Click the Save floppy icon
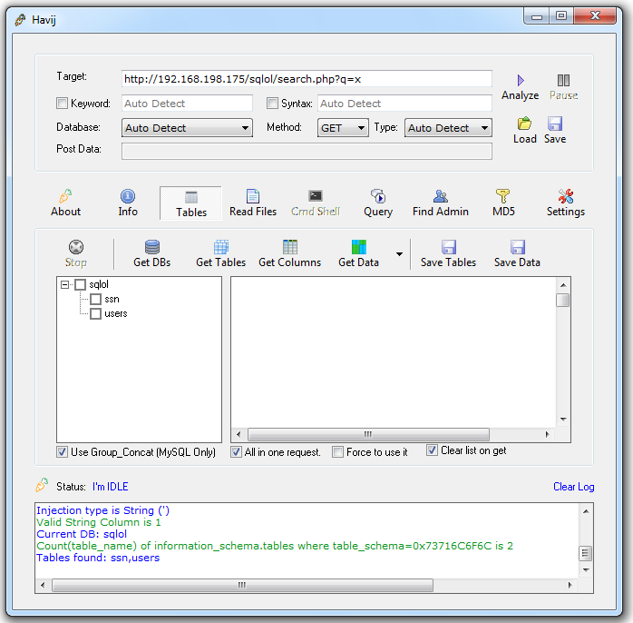The width and height of the screenshot is (633, 623). pos(555,124)
